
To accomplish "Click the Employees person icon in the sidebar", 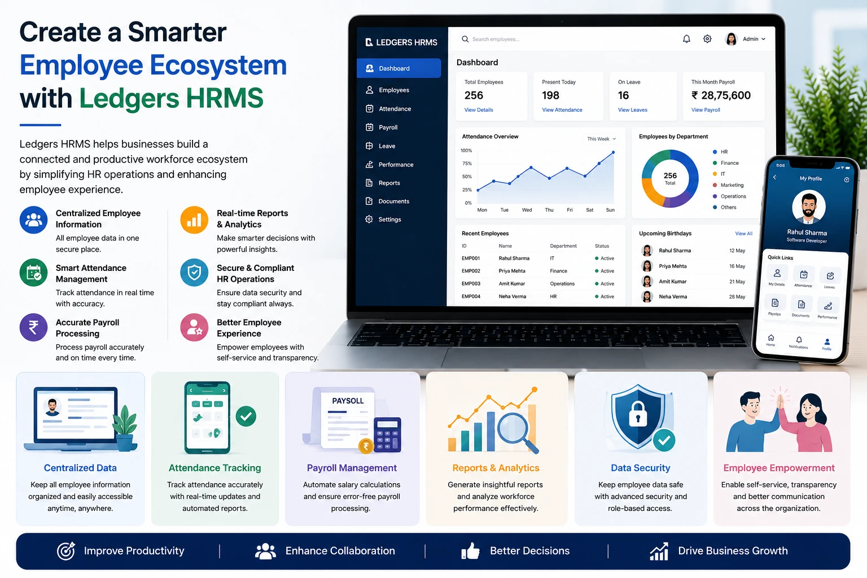I will [x=370, y=90].
